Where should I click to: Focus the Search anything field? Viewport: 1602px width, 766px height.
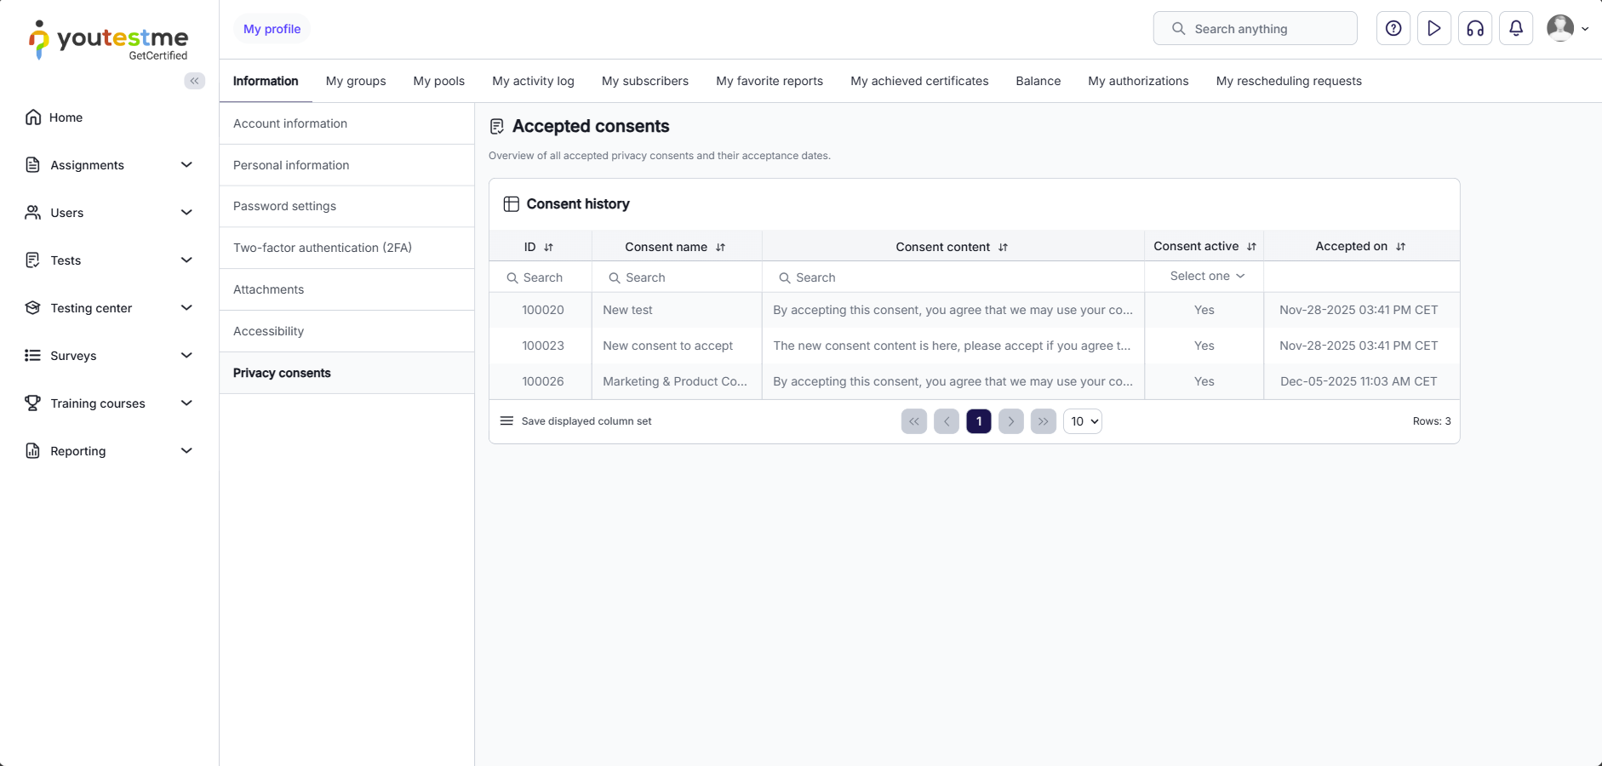click(1256, 28)
